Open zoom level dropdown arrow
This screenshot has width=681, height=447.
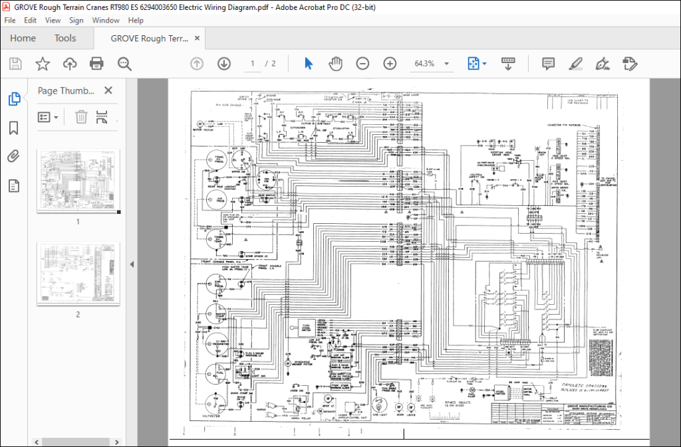[446, 64]
